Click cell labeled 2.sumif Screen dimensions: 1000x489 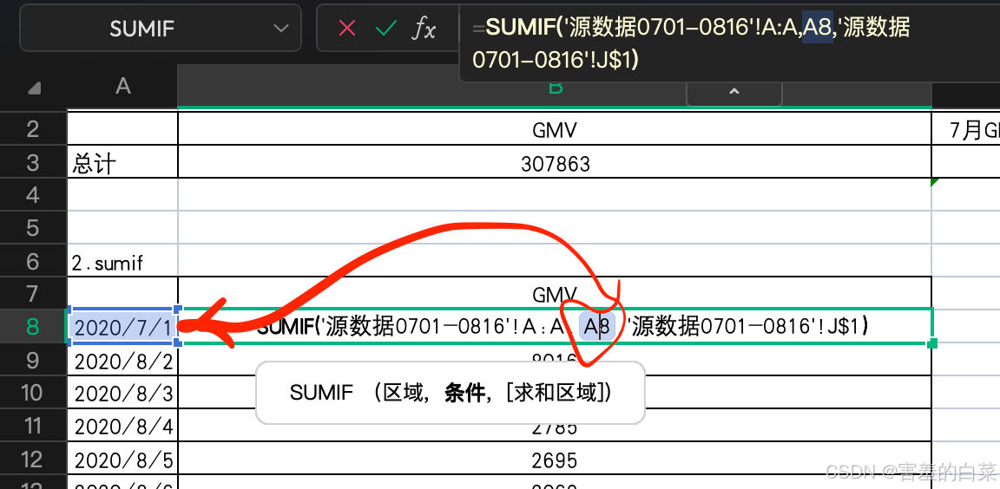[x=122, y=261]
